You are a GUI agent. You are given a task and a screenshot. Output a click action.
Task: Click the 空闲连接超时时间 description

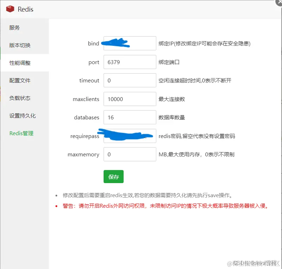[x=195, y=81]
